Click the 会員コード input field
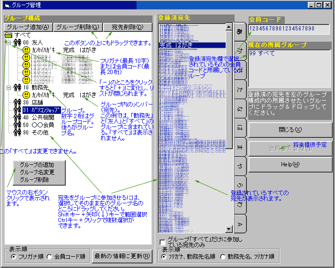 [x=289, y=29]
